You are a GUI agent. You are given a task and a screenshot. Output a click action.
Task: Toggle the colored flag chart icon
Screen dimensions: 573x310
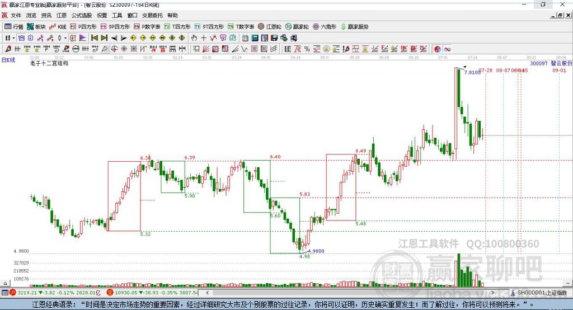(83, 38)
